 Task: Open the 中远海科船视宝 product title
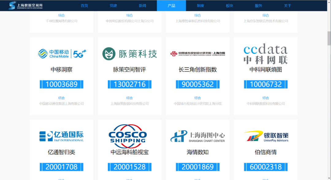130,152
